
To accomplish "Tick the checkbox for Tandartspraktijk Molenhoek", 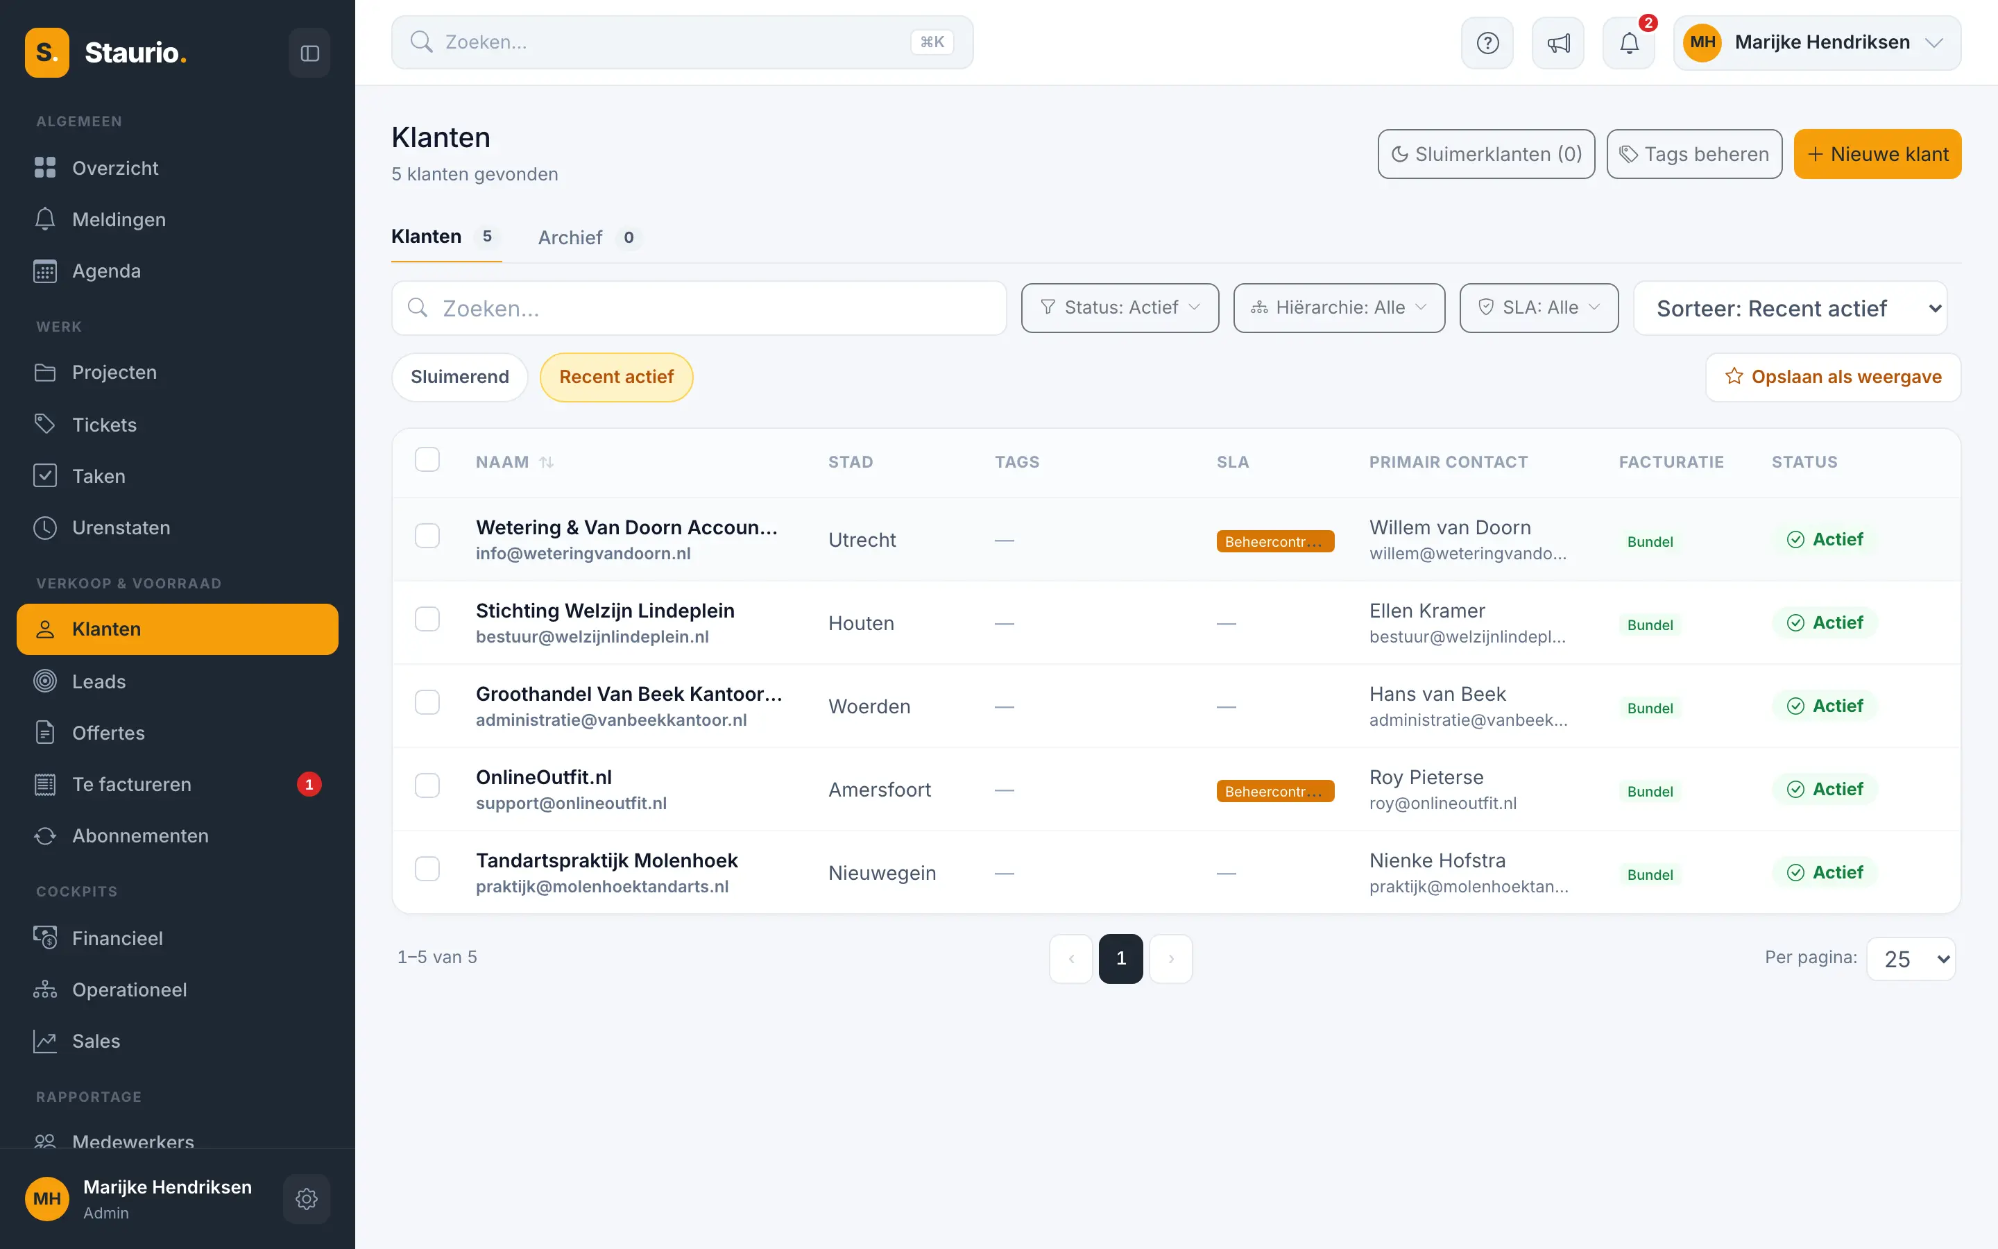I will (427, 869).
